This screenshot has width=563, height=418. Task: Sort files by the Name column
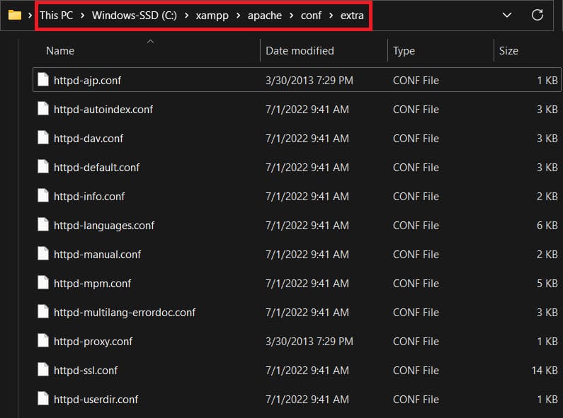coord(60,51)
